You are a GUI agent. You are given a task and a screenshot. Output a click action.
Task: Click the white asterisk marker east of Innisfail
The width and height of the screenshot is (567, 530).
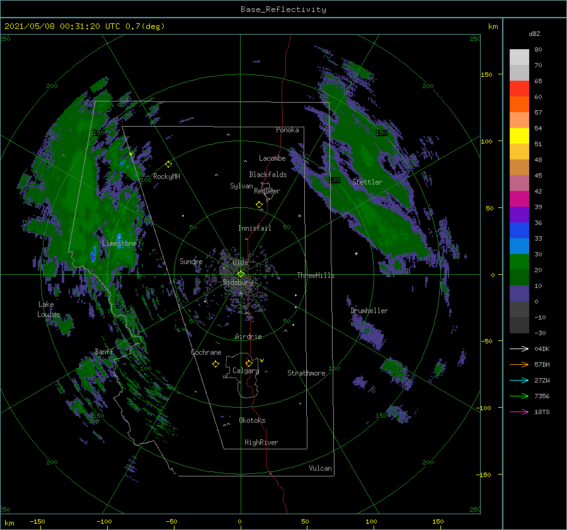(x=299, y=216)
